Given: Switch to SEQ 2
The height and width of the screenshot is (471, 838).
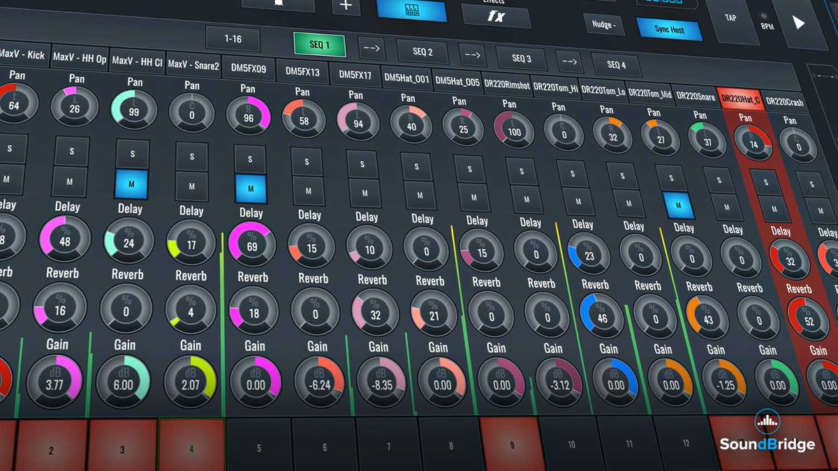Looking at the screenshot, I should (x=422, y=52).
